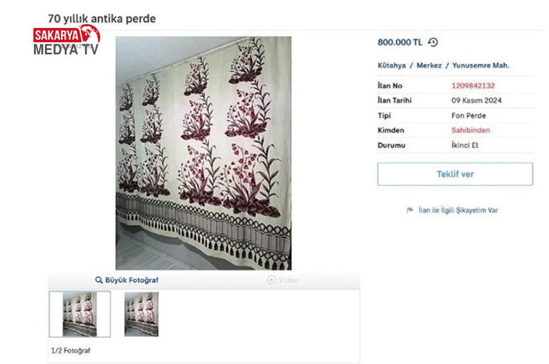Click the 800.000 TL price text
549x364 pixels.
(x=400, y=42)
